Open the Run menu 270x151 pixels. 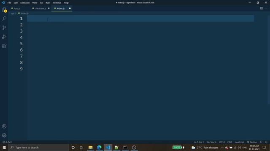(x=48, y=3)
